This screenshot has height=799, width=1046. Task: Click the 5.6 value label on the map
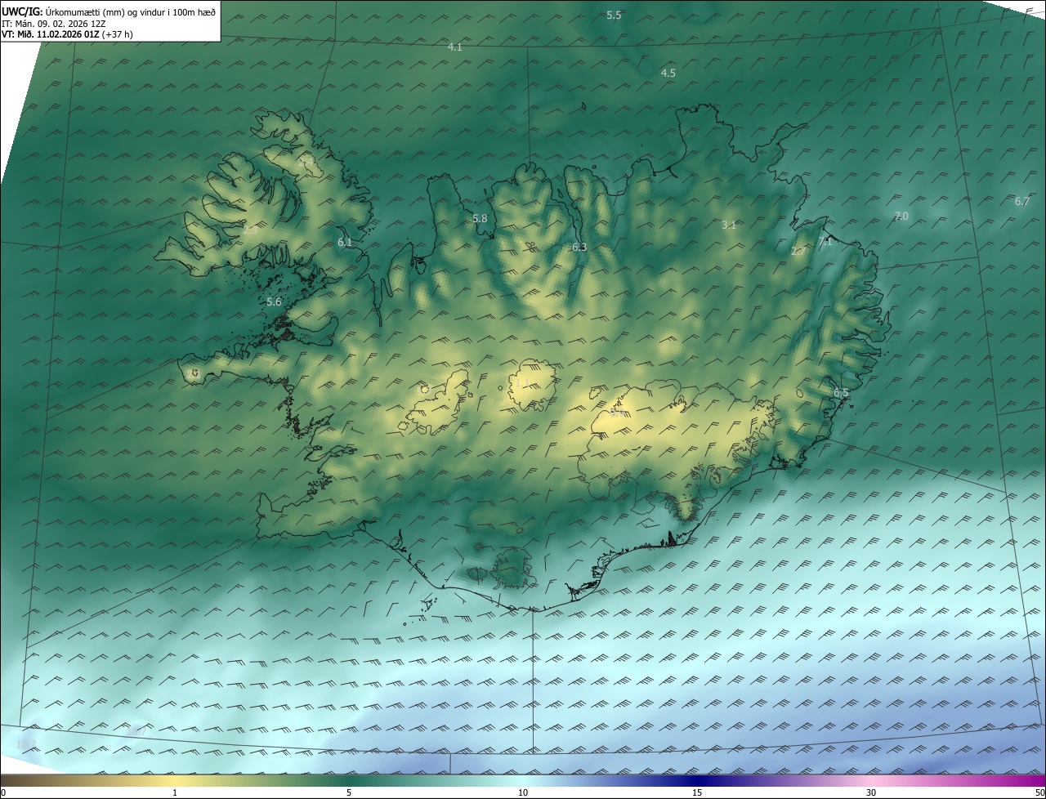tap(274, 302)
